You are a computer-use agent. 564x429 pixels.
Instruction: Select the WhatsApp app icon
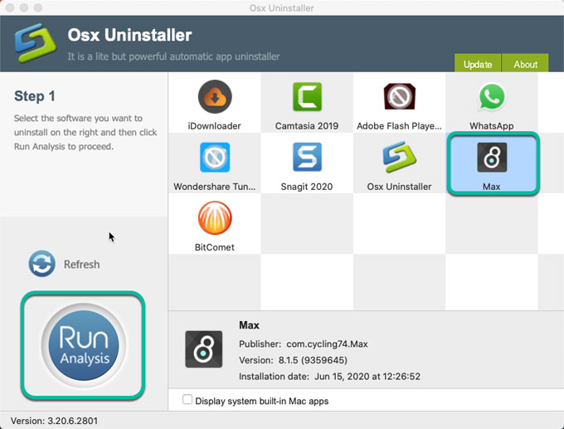tap(492, 96)
